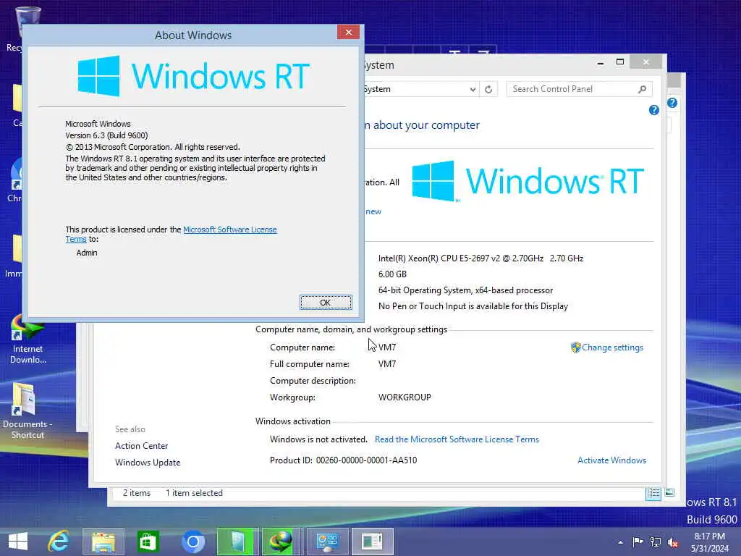Open the Microsoft Software License link in About Windows

(229, 229)
